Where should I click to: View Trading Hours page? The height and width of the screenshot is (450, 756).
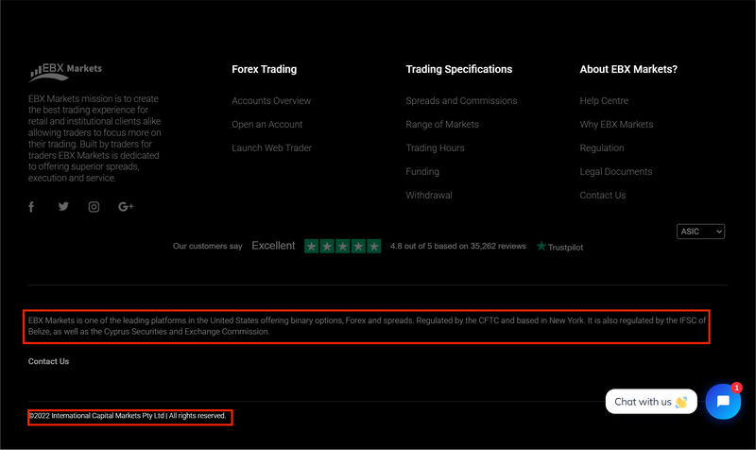click(x=435, y=148)
